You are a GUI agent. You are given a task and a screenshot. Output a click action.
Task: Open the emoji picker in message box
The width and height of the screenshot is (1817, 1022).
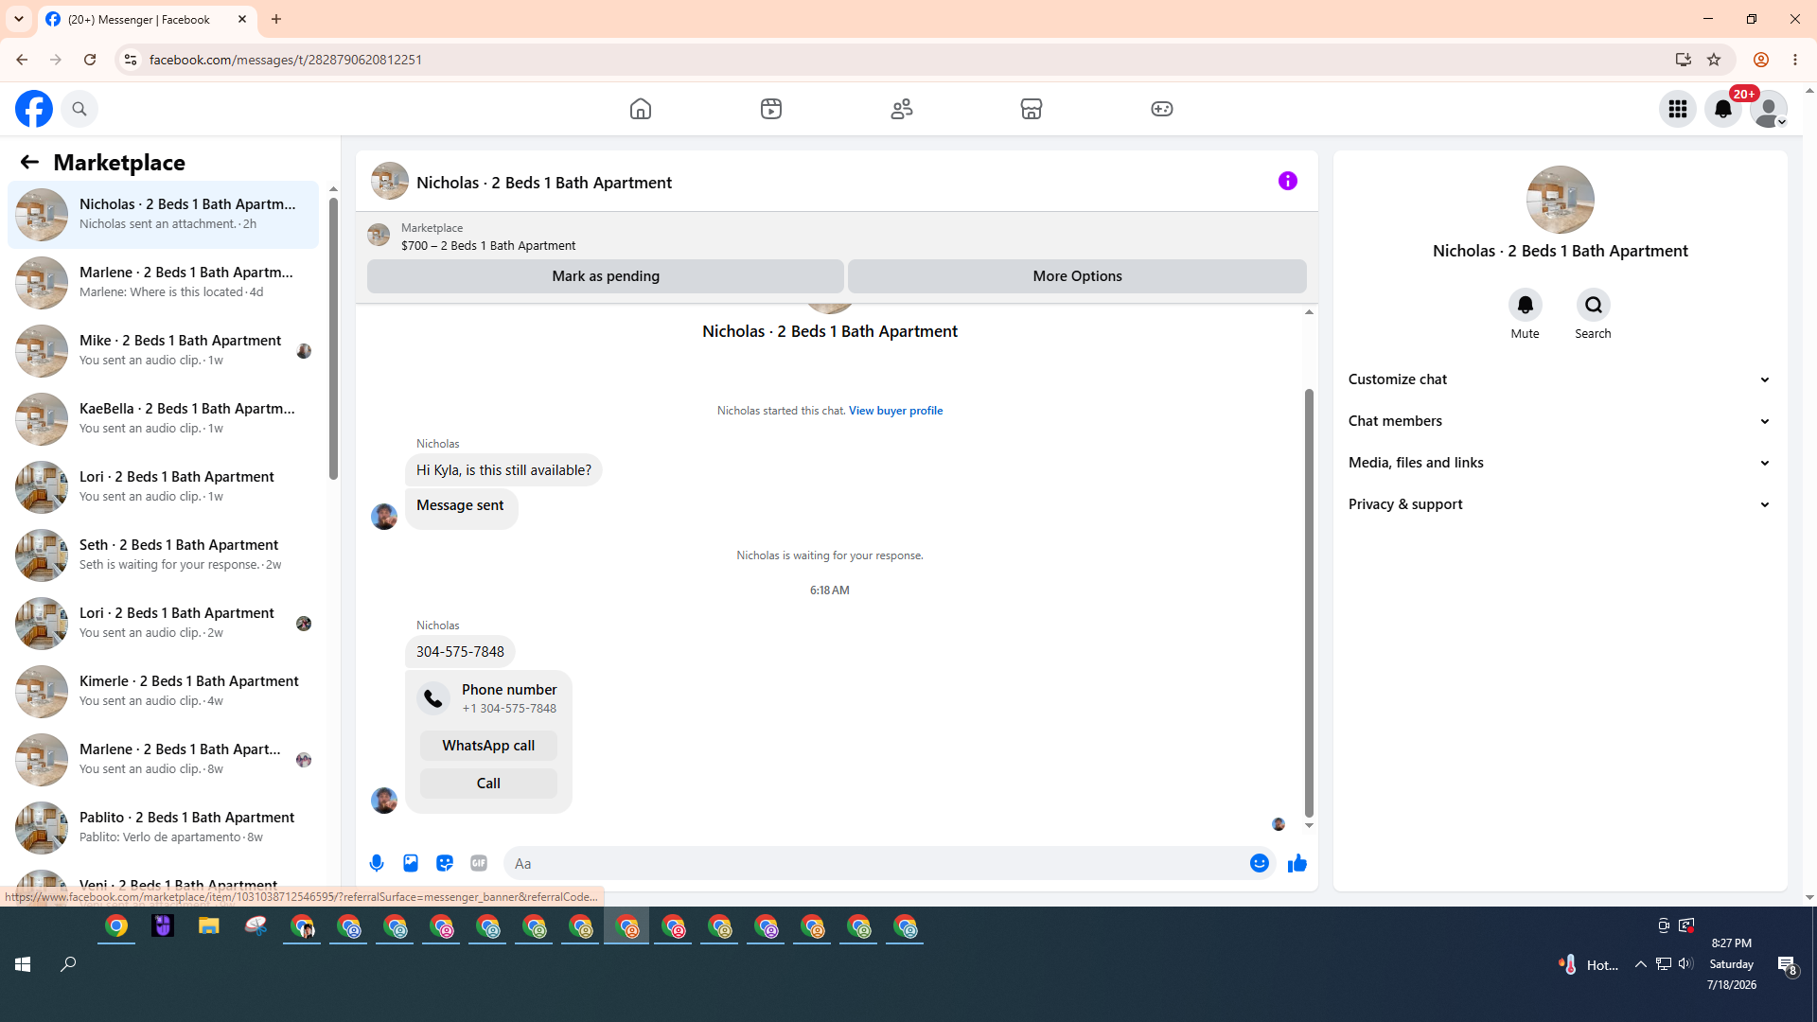point(1260,863)
